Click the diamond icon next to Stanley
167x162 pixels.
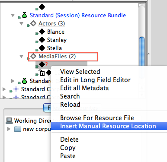(42, 40)
